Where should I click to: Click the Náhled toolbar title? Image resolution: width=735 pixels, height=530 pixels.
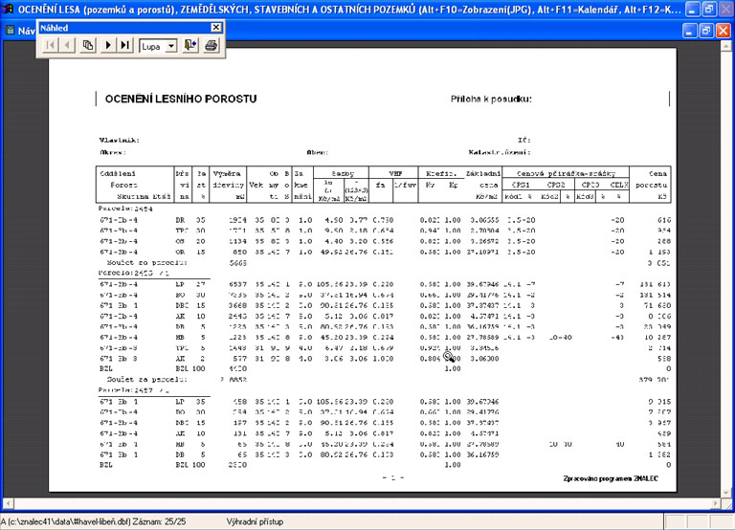coord(55,28)
